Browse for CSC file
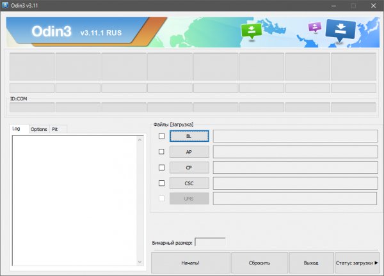This screenshot has height=276, width=384. tap(189, 183)
